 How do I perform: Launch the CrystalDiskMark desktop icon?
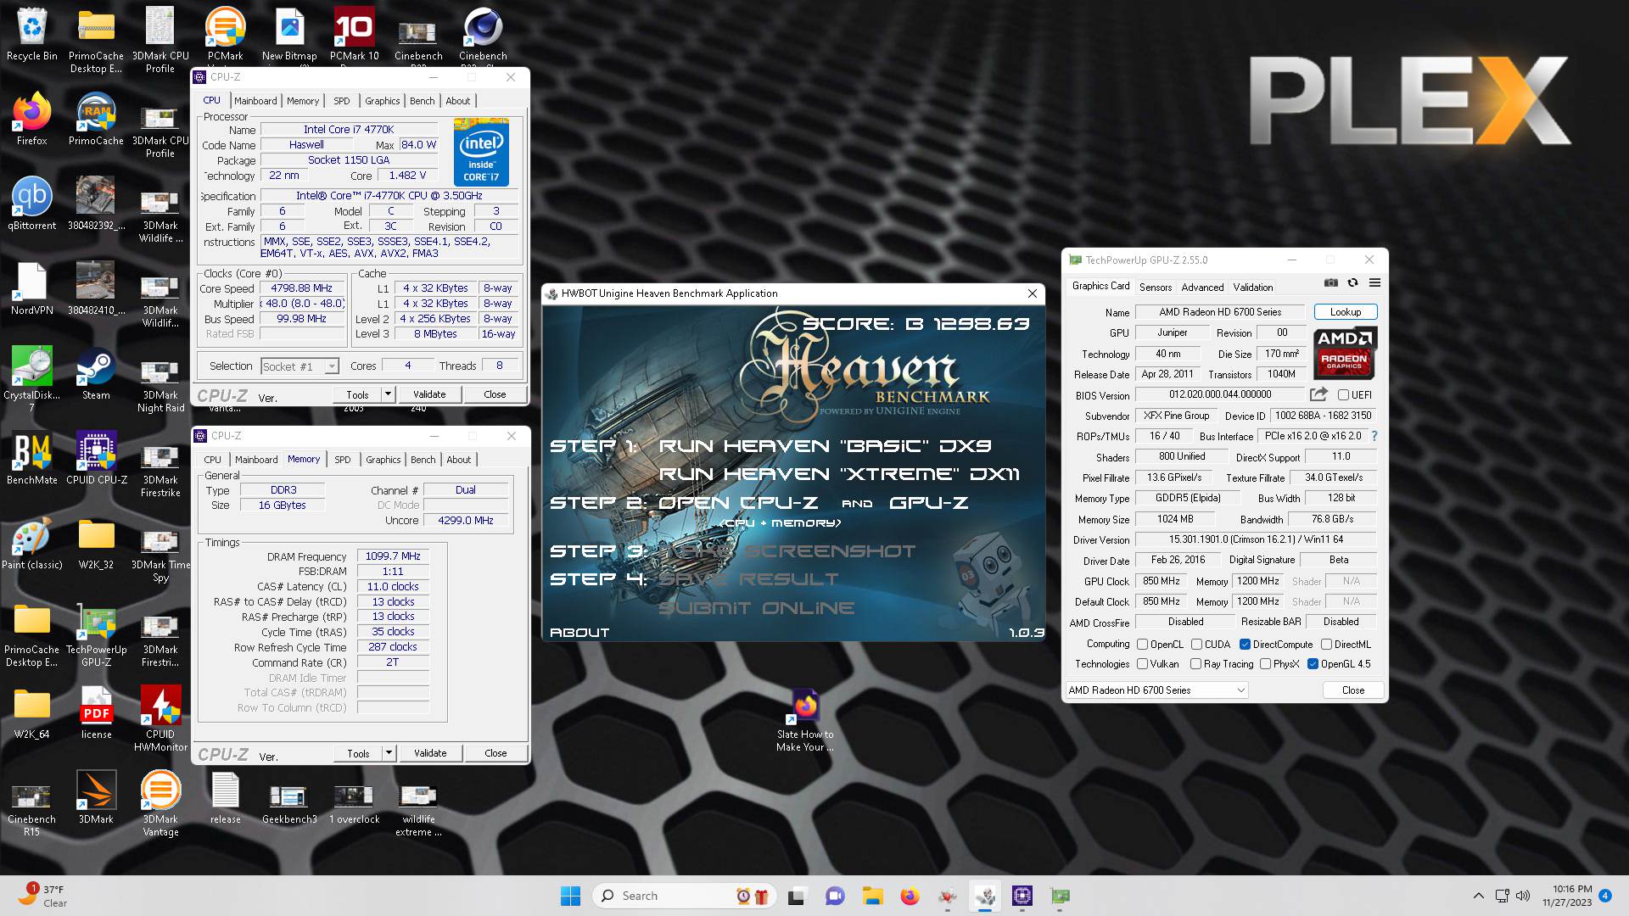[x=31, y=379]
